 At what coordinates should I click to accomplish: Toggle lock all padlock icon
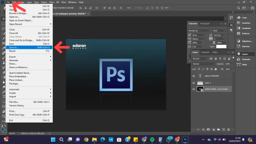[216, 69]
